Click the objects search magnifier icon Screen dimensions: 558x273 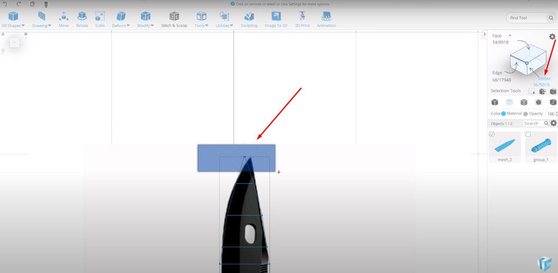(x=546, y=123)
